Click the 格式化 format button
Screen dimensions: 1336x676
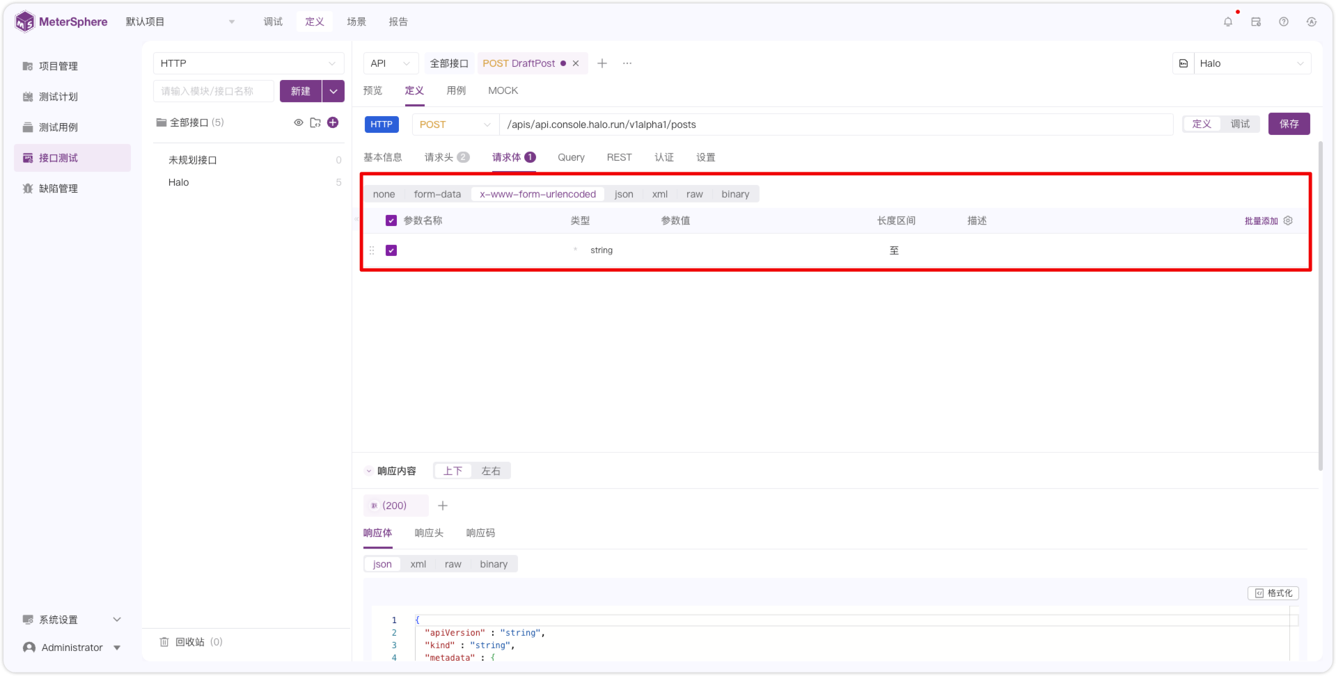[1273, 593]
